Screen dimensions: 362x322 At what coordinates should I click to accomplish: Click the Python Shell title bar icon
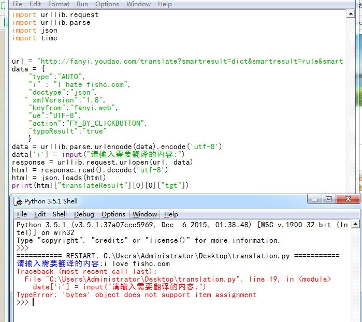coord(18,201)
